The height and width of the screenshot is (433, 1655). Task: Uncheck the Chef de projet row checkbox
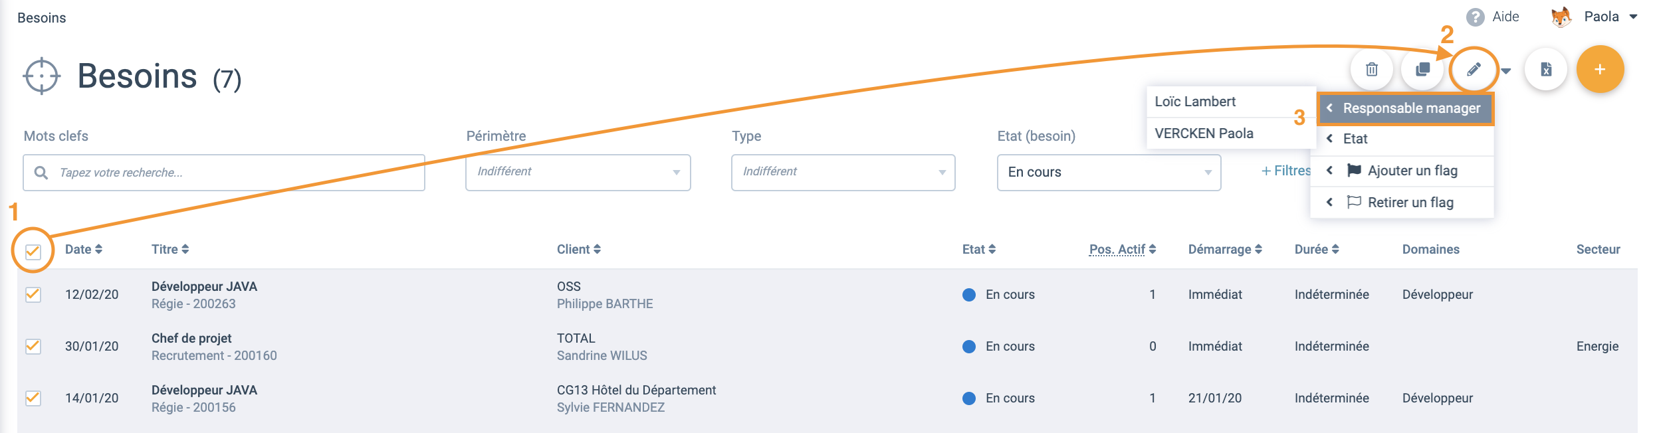coord(33,346)
